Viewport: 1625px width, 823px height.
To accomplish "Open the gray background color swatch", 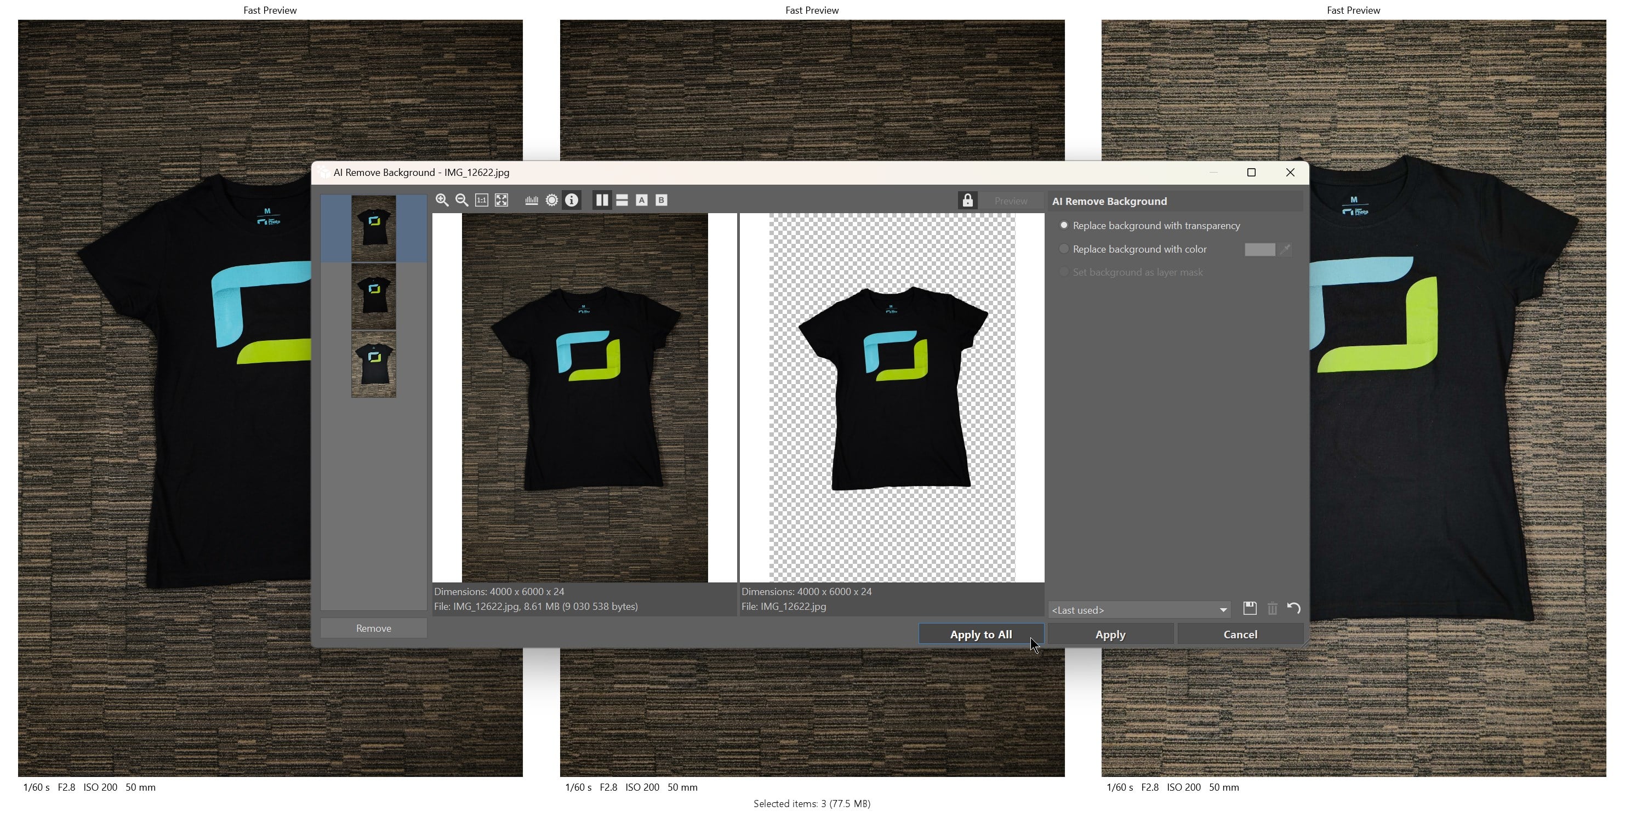I will [x=1259, y=250].
